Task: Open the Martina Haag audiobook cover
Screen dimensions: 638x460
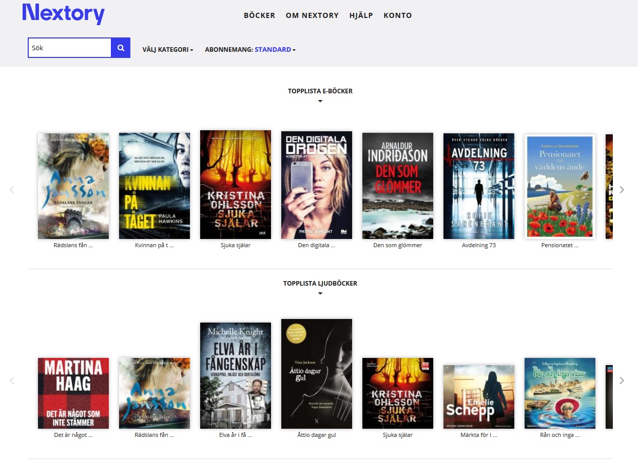Action: click(73, 393)
